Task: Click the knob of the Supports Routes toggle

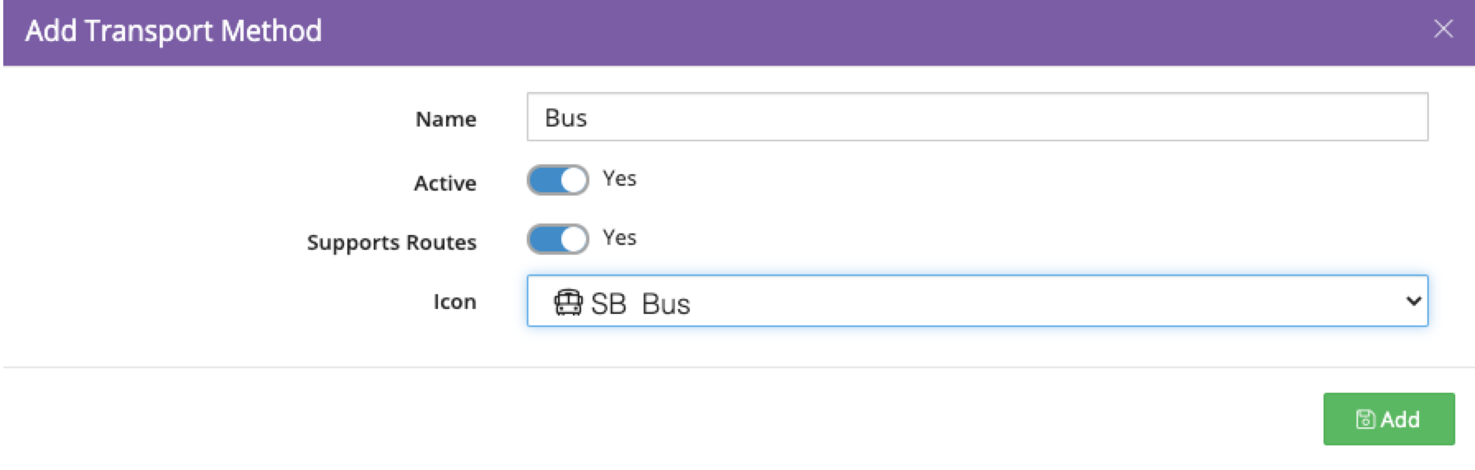Action: 573,239
